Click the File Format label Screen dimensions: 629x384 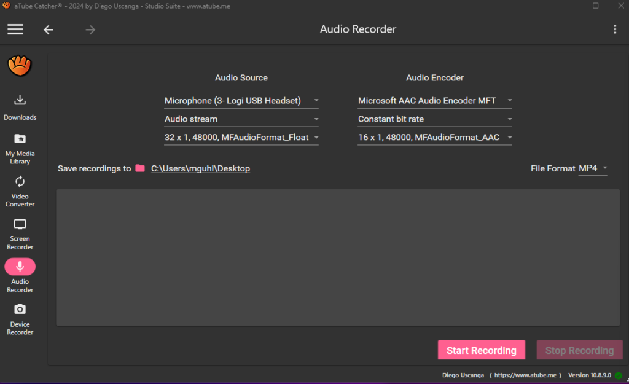(x=553, y=168)
